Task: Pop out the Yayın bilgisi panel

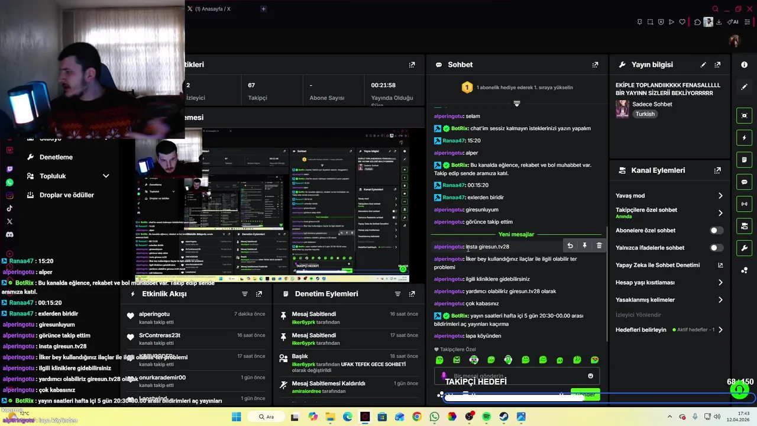Action: (x=717, y=64)
